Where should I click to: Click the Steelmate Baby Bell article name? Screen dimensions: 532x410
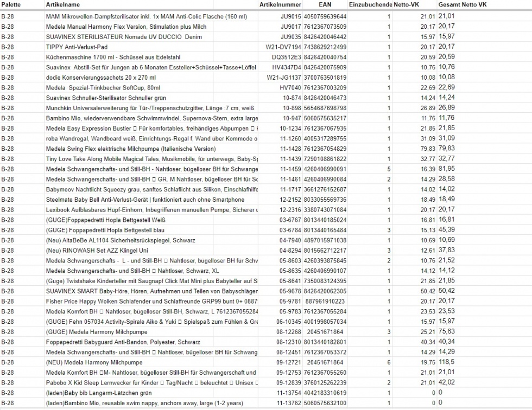[x=145, y=199]
